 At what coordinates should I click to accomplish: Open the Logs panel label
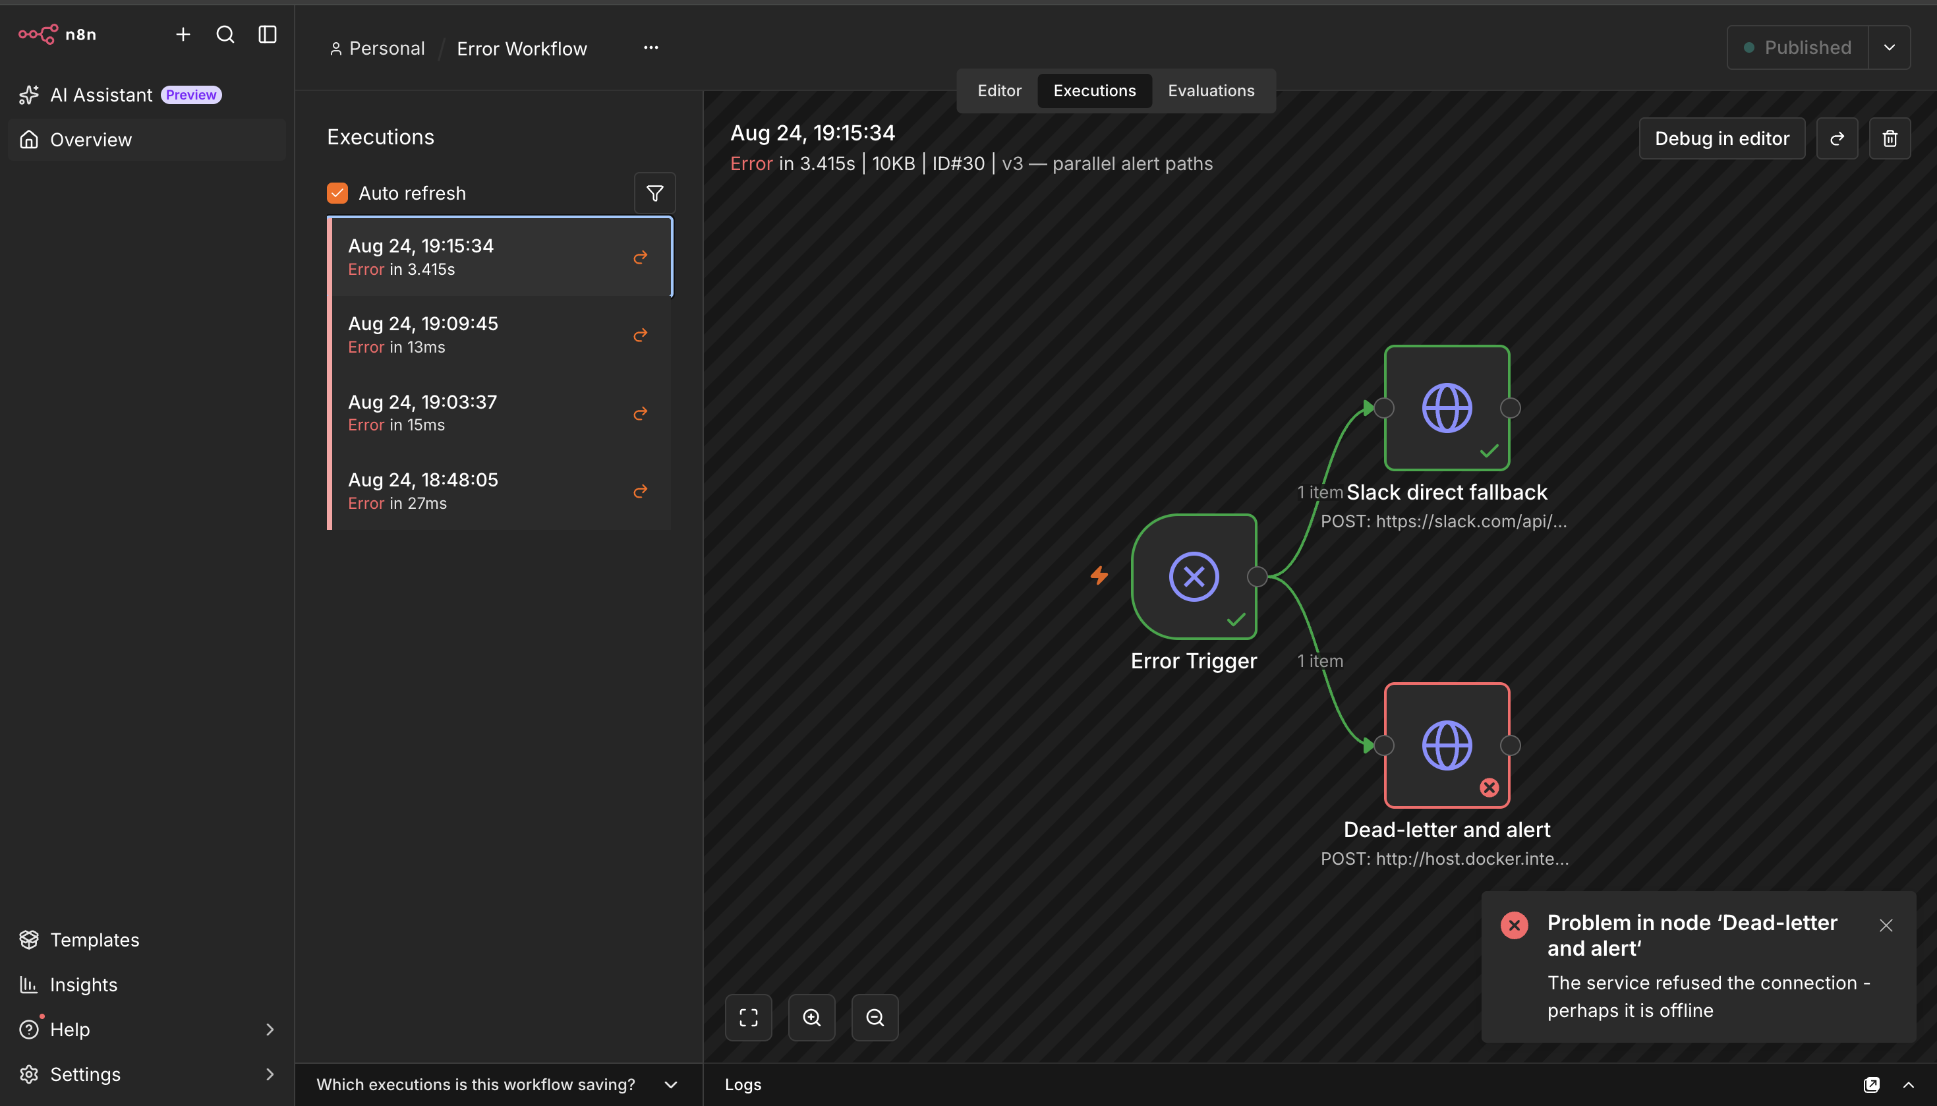743,1085
